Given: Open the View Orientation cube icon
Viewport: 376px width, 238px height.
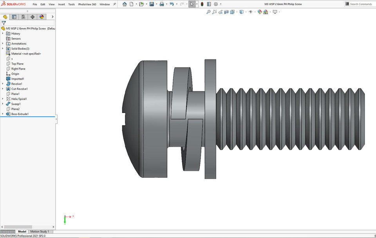Looking at the screenshot, I should (232, 12).
